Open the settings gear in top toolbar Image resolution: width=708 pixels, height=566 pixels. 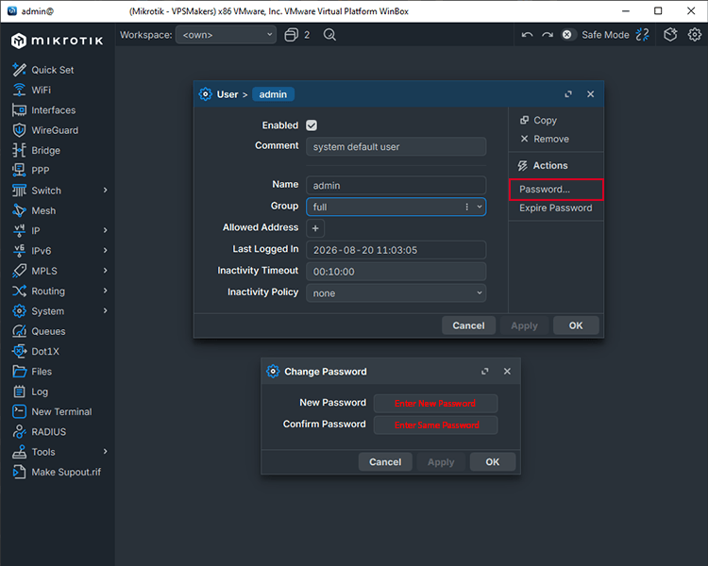(x=695, y=35)
